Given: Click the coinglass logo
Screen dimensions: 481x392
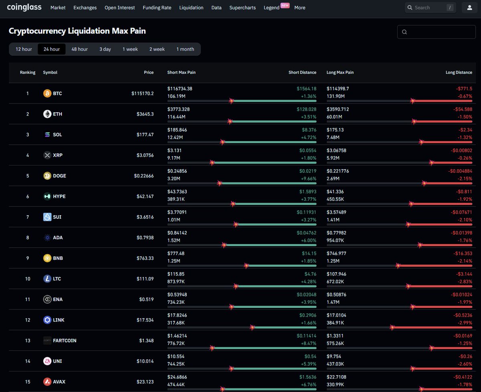Looking at the screenshot, I should click(x=24, y=7).
